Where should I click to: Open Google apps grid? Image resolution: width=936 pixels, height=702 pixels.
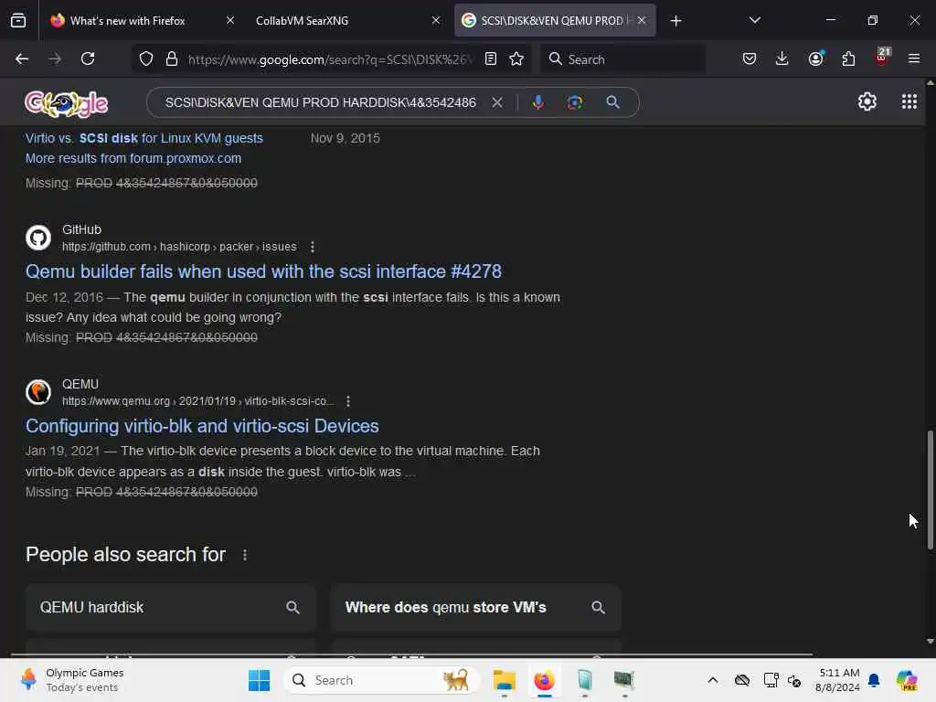909,101
